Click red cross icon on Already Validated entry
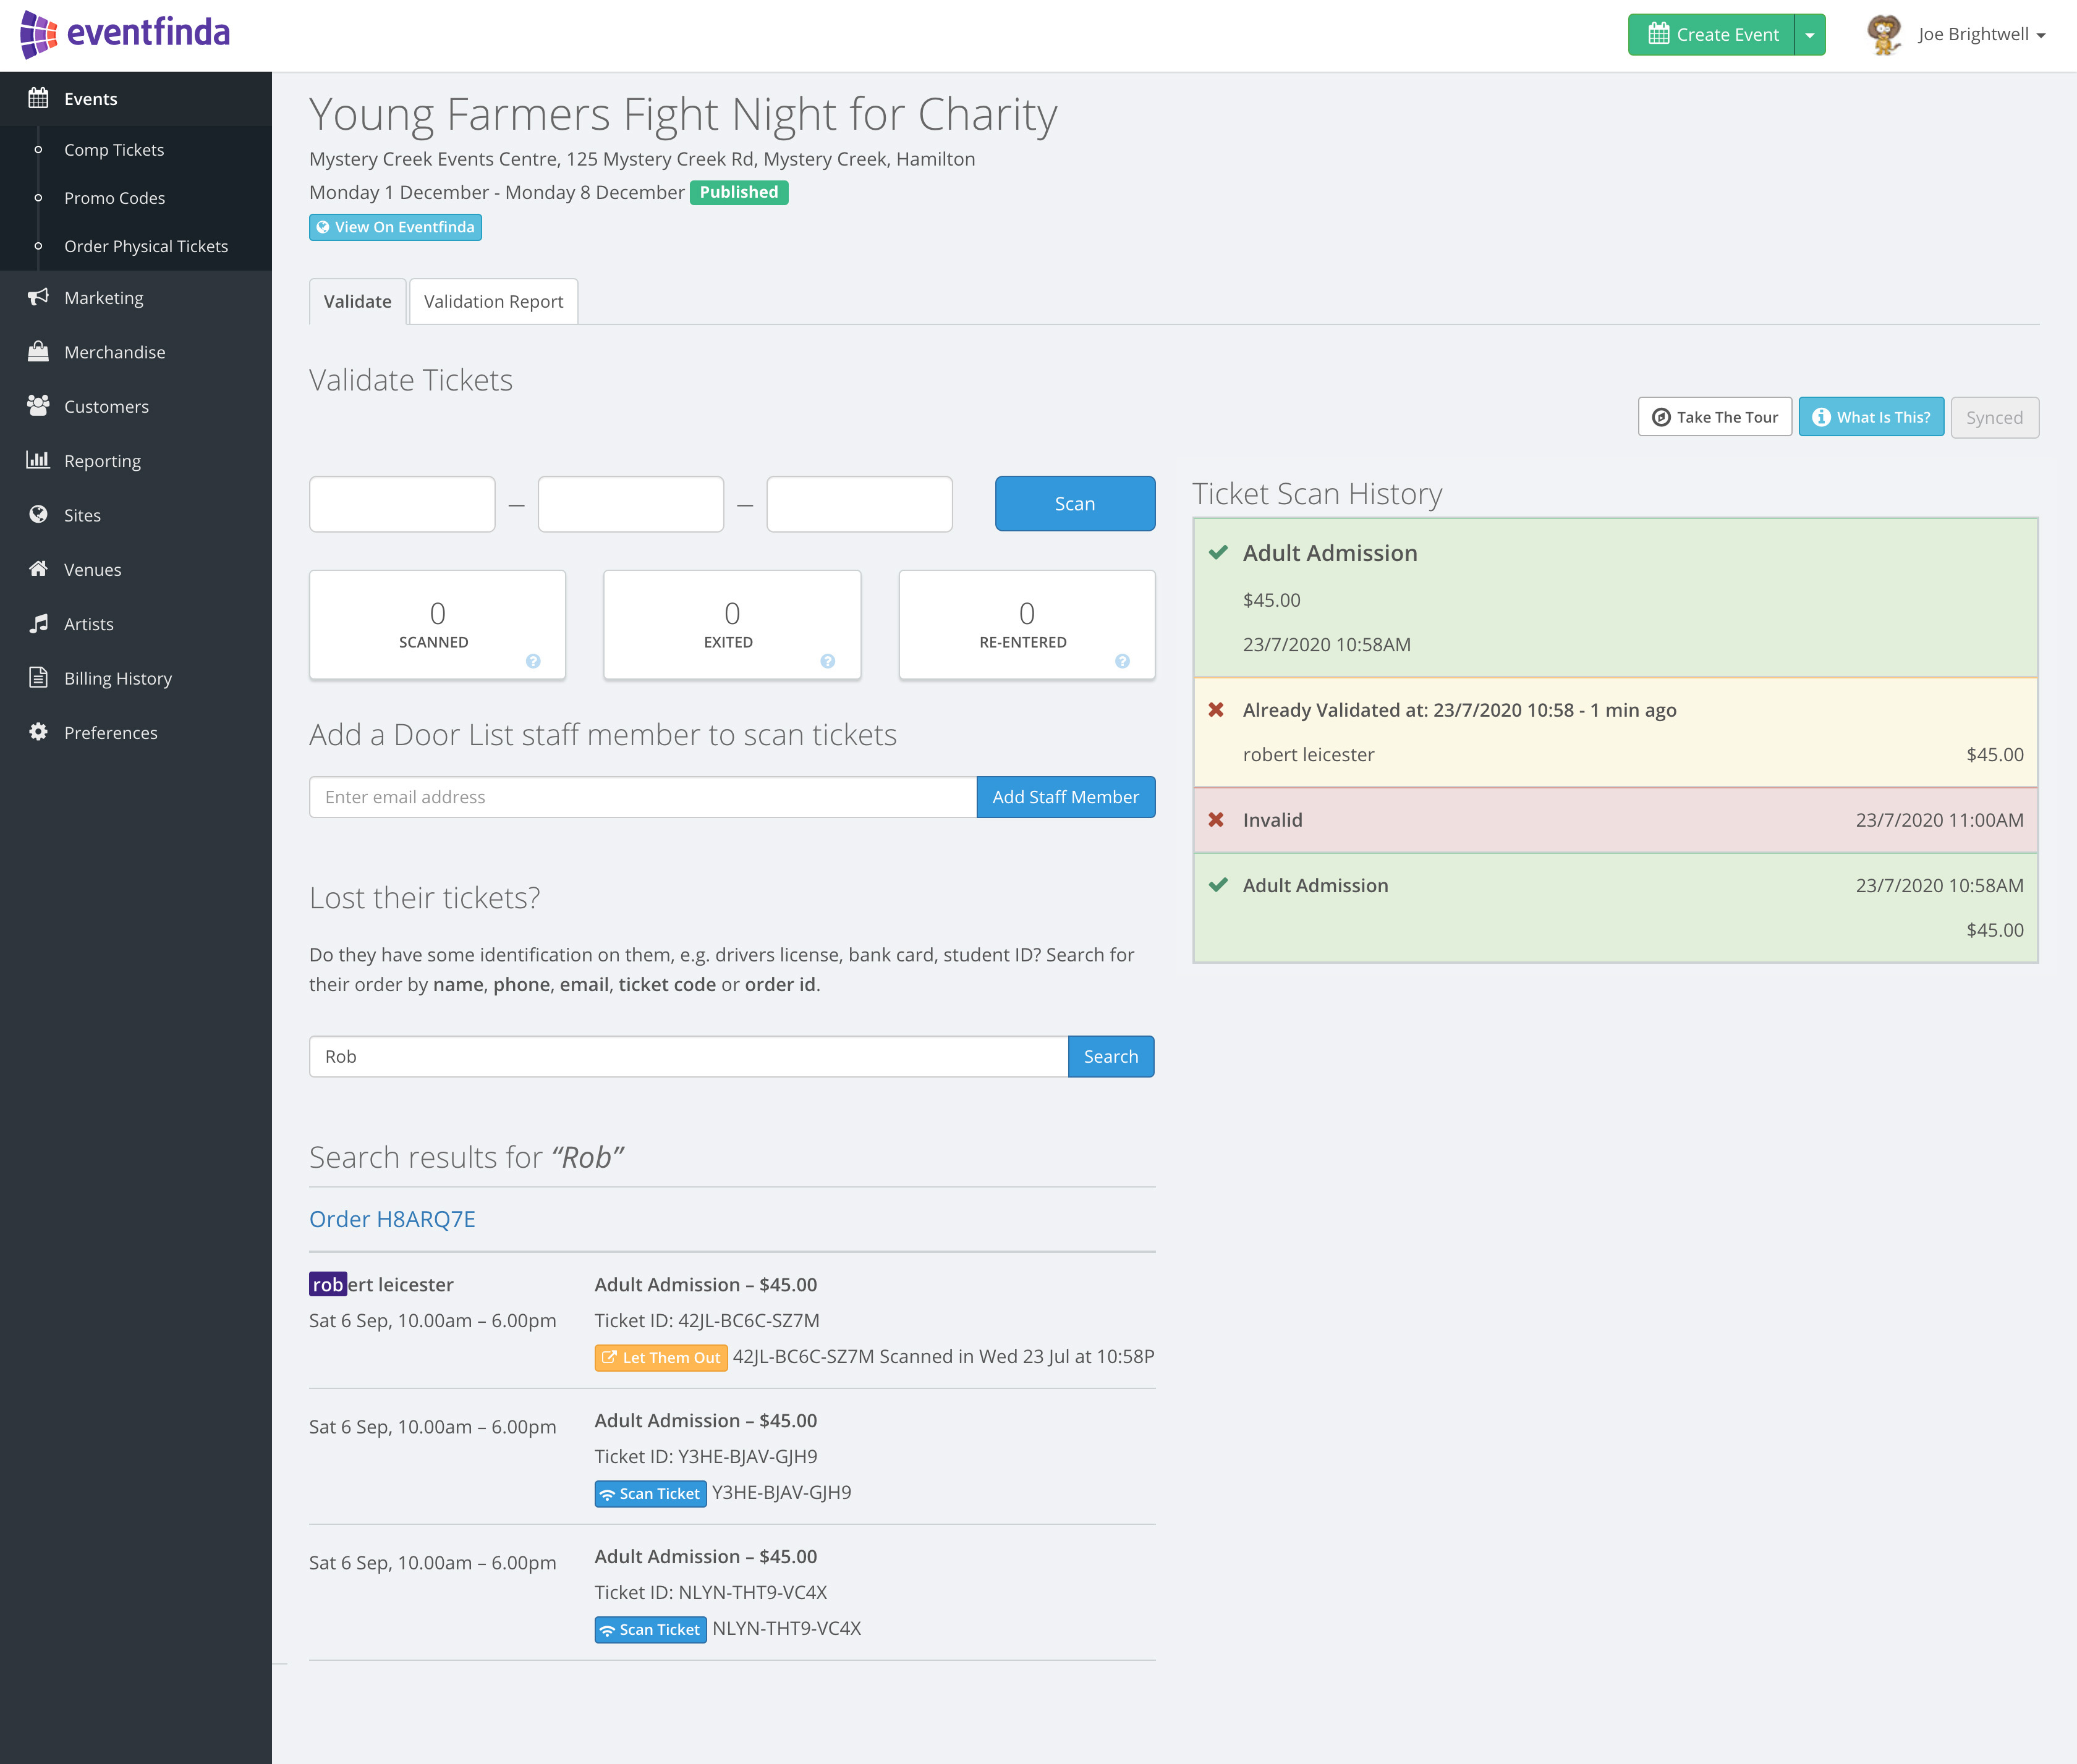 (x=1217, y=710)
